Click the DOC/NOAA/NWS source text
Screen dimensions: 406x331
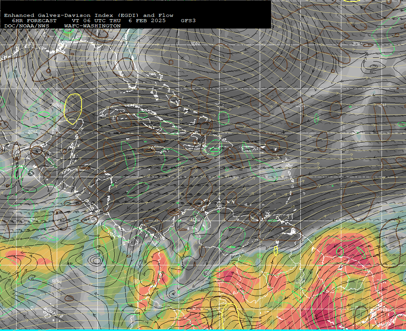pyautogui.click(x=27, y=26)
